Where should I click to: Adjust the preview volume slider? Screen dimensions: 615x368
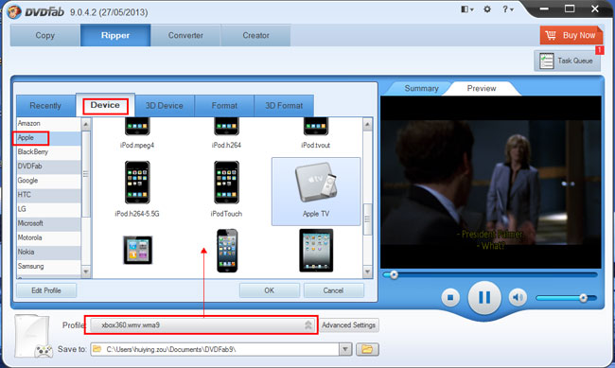pyautogui.click(x=566, y=298)
